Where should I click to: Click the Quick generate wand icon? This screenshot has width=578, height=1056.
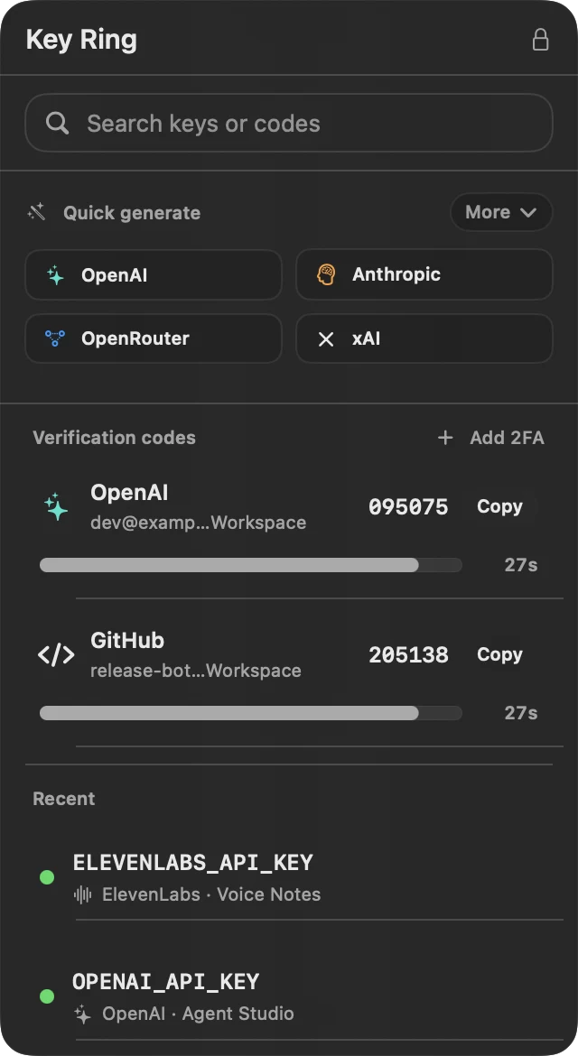pyautogui.click(x=36, y=212)
